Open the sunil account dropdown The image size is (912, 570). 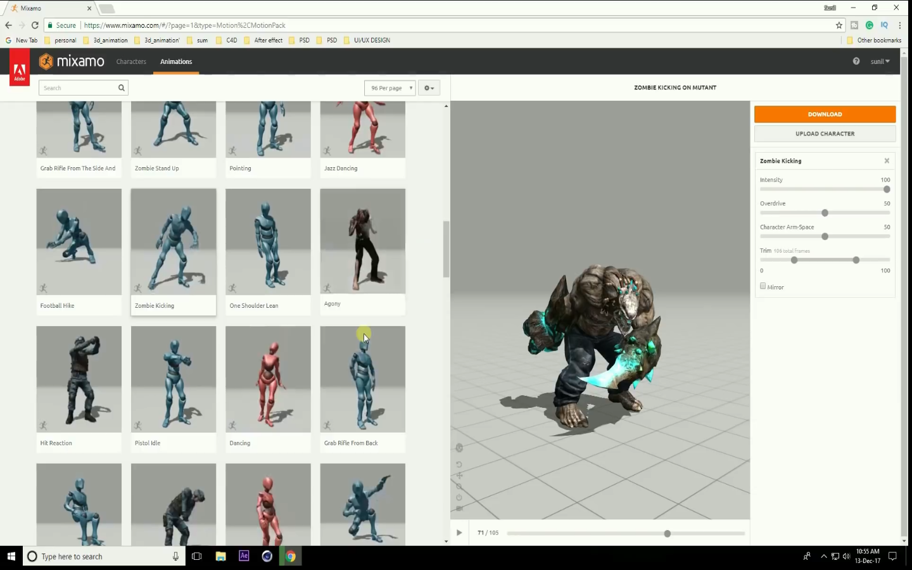click(880, 61)
